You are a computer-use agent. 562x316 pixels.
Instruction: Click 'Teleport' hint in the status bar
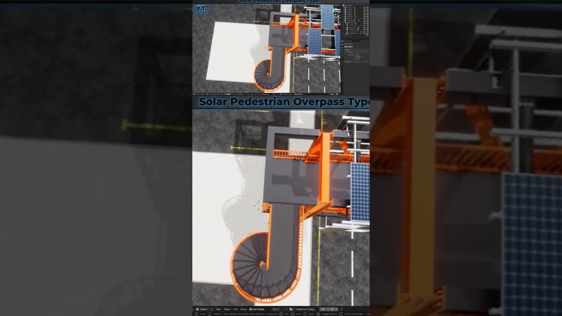[217, 314]
